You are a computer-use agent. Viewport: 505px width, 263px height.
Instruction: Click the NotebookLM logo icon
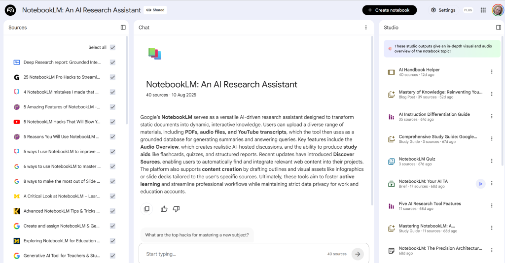(10, 10)
